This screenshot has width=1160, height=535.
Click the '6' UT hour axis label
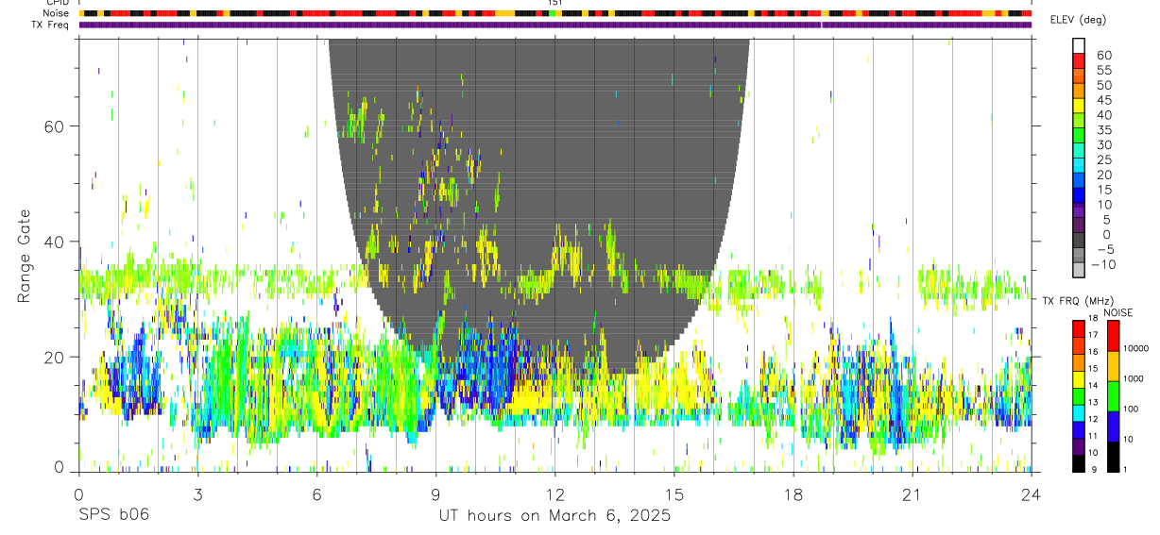point(316,494)
